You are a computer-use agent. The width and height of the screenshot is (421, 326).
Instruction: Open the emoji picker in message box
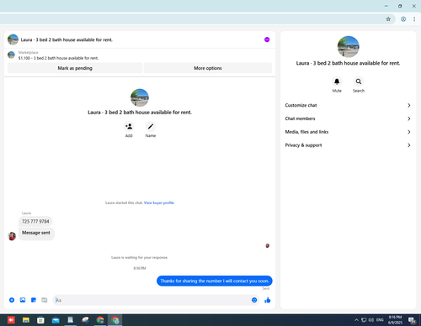[254, 300]
